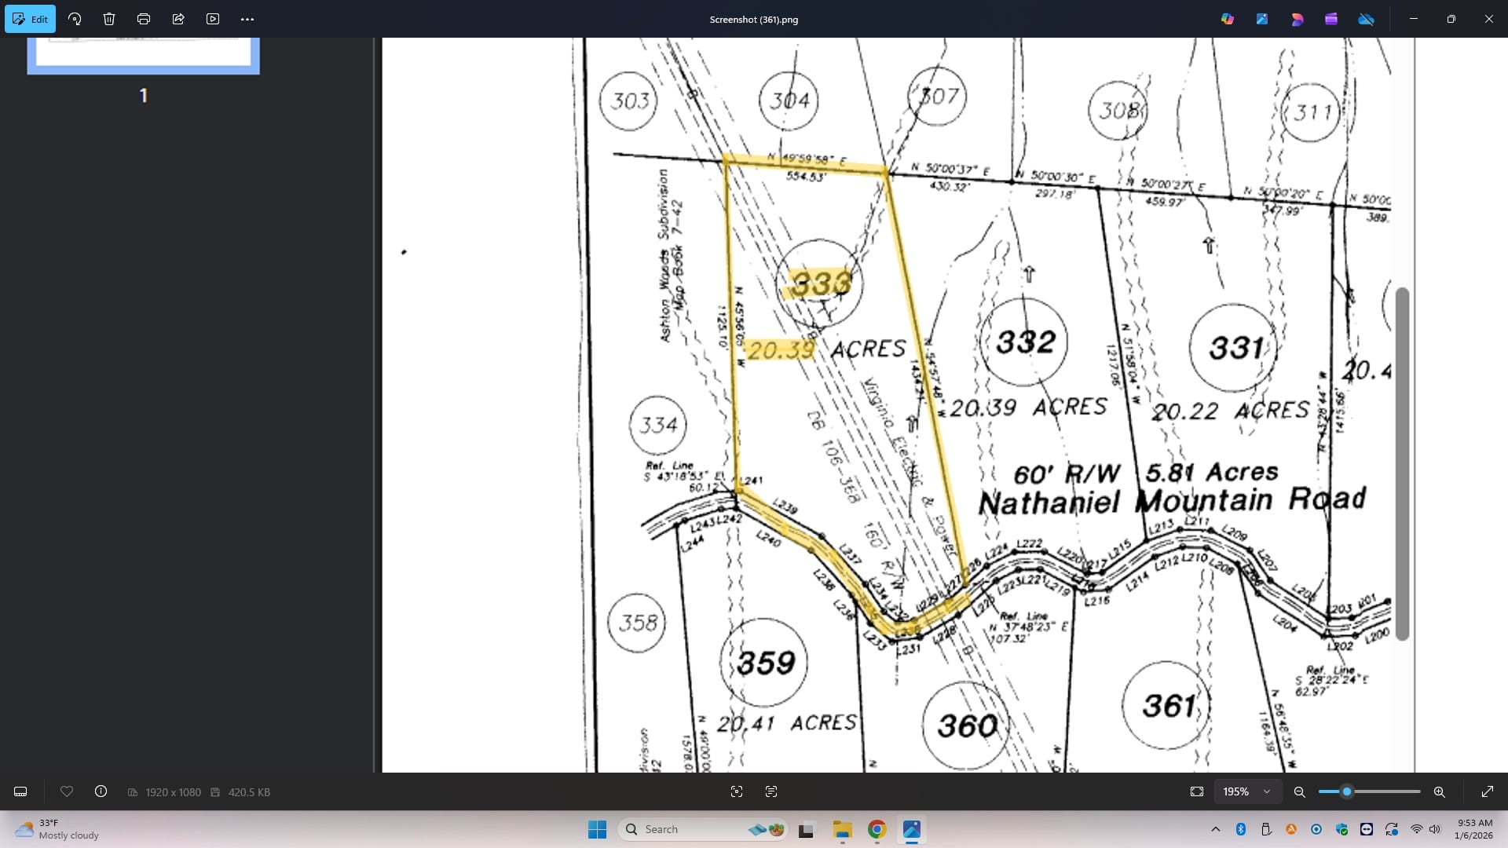Open the Windows Start menu
The image size is (1508, 848).
coord(597,829)
